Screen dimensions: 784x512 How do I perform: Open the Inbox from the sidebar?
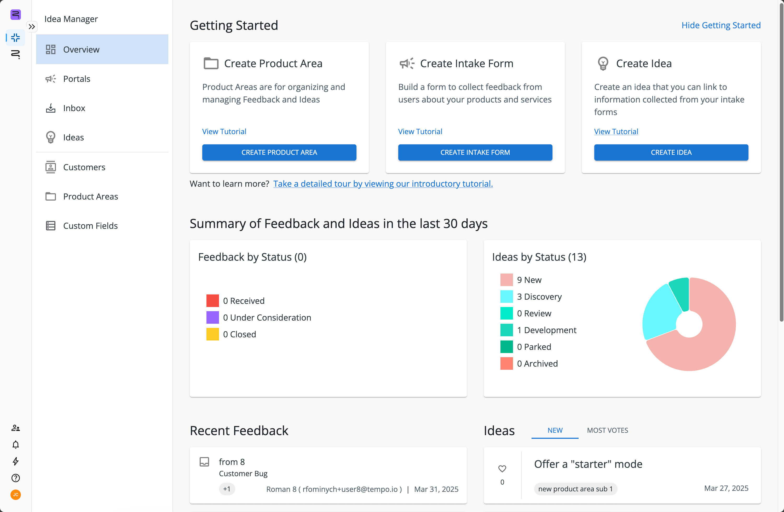point(74,108)
